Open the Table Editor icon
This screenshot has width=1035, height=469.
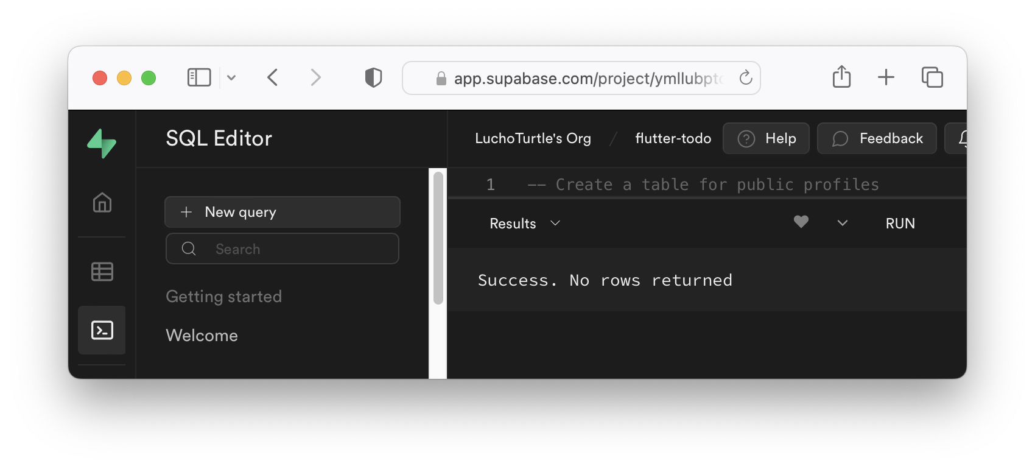(x=102, y=271)
